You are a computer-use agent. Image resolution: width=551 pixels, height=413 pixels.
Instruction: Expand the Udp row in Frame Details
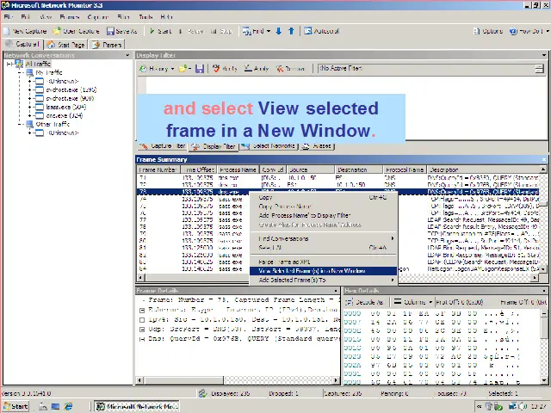(x=142, y=330)
